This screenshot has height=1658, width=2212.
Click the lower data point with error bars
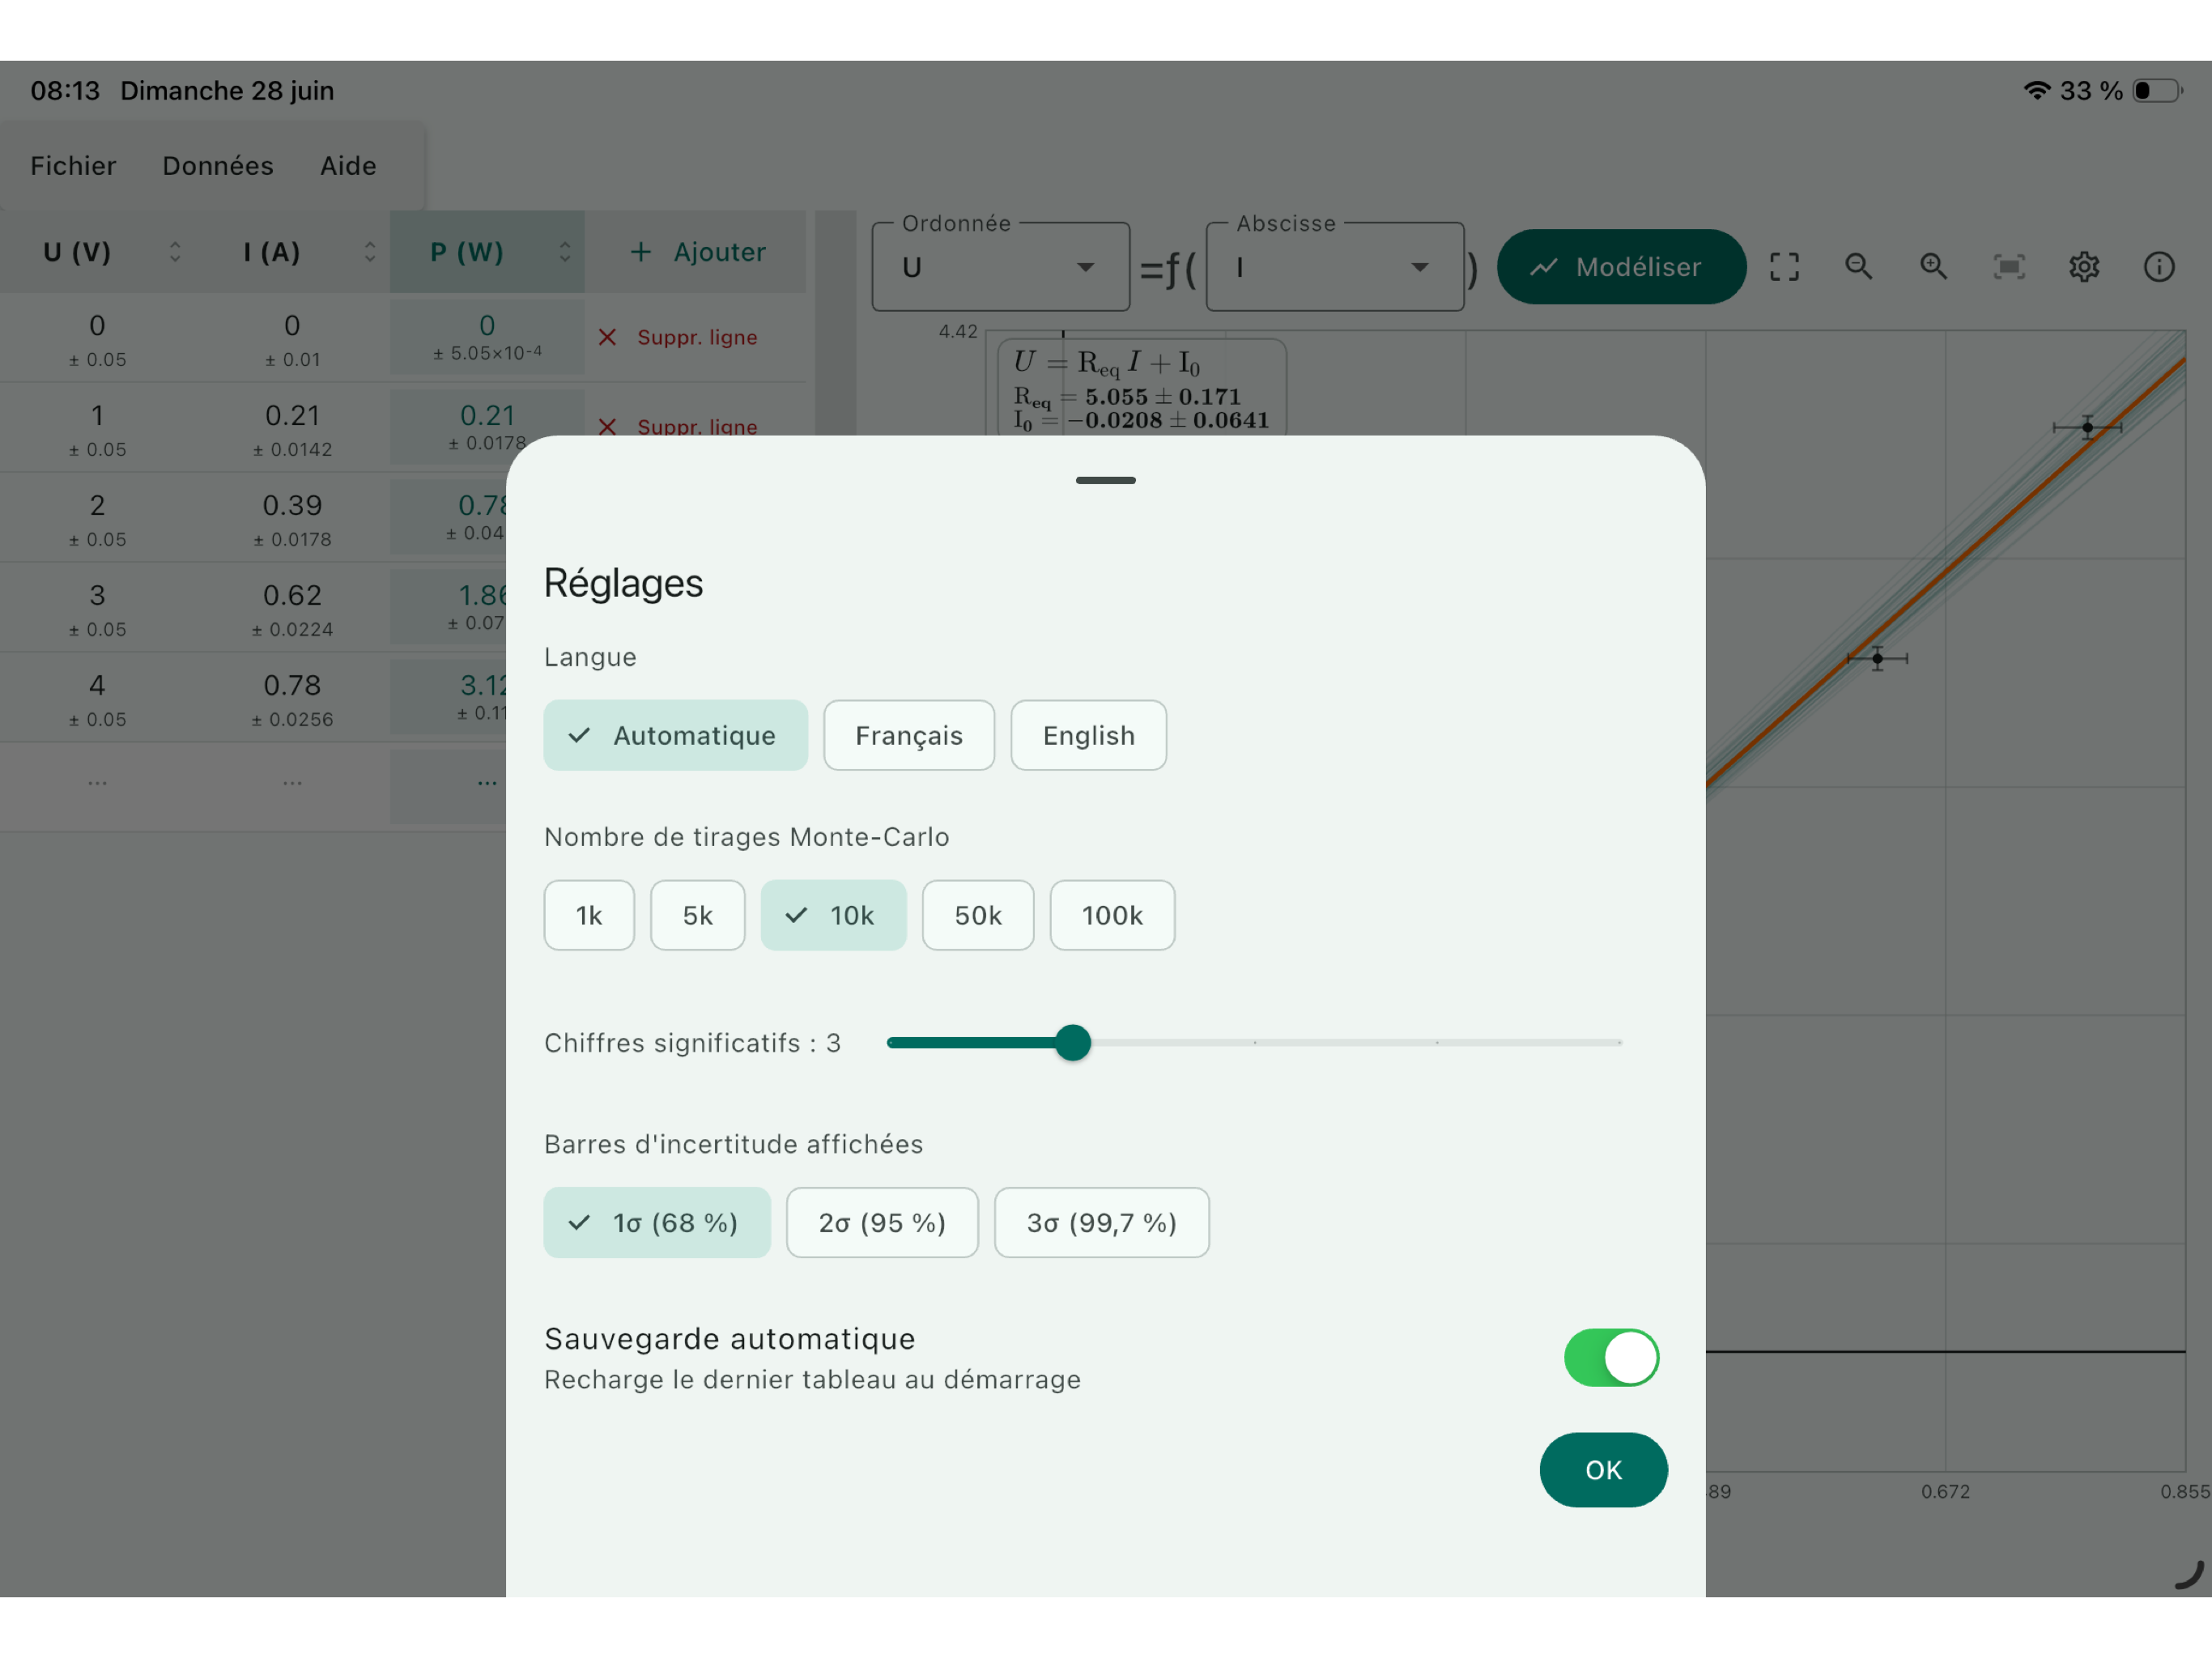pos(1877,658)
